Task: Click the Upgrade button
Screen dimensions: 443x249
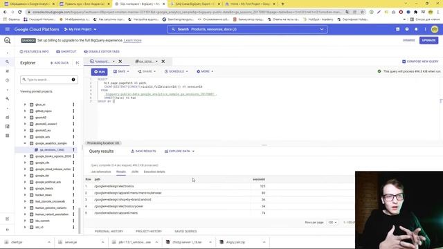Action: tap(428, 40)
